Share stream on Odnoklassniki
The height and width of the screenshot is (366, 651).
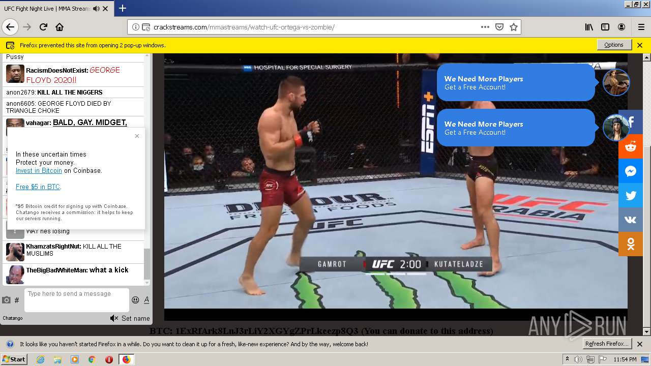(x=631, y=244)
